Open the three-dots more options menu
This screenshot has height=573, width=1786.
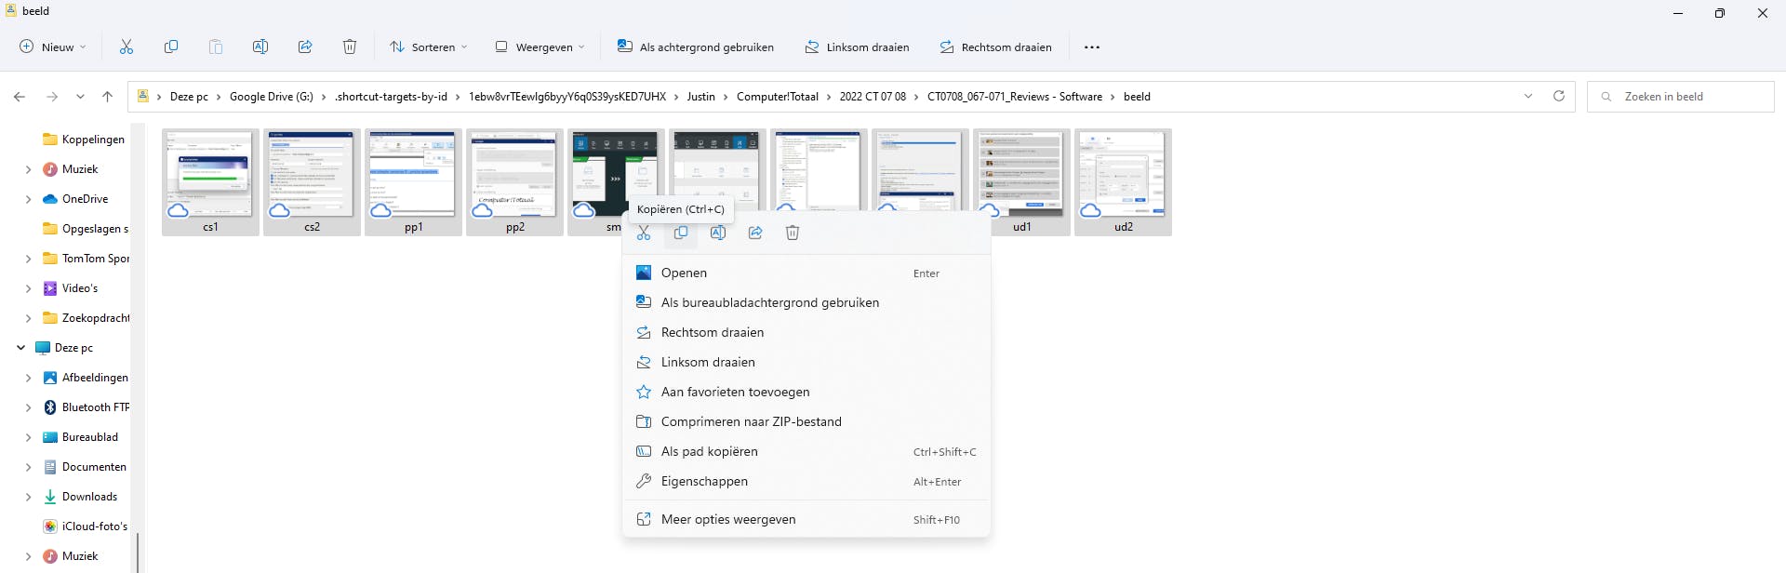(1092, 47)
